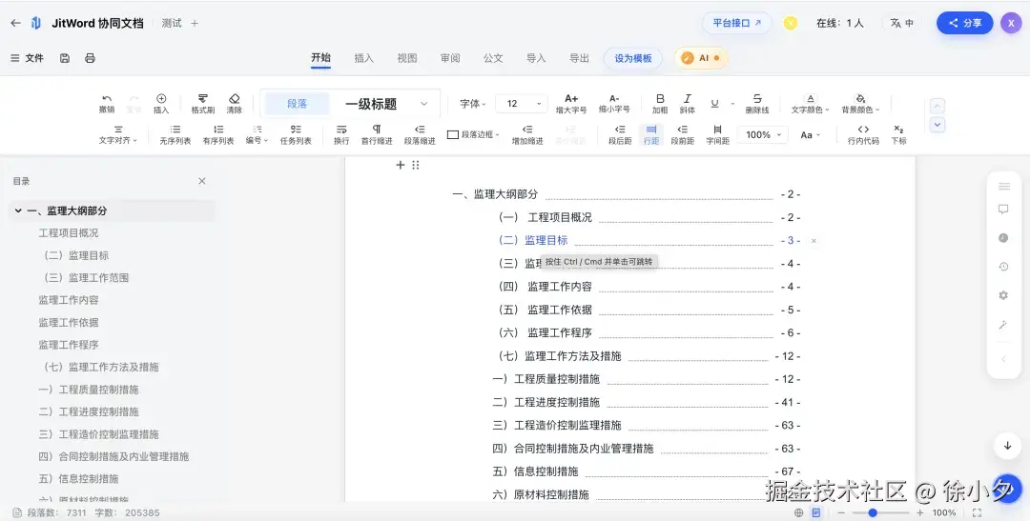Open the purple X user avatar
The width and height of the screenshot is (1030, 521).
(x=1011, y=23)
